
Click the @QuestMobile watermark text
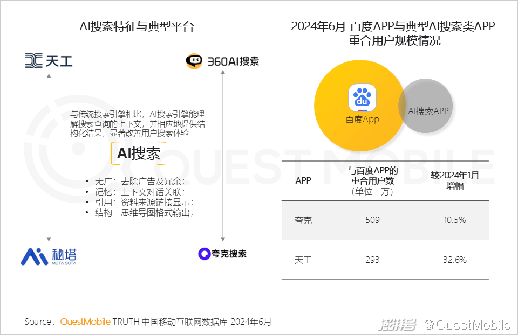point(467,324)
